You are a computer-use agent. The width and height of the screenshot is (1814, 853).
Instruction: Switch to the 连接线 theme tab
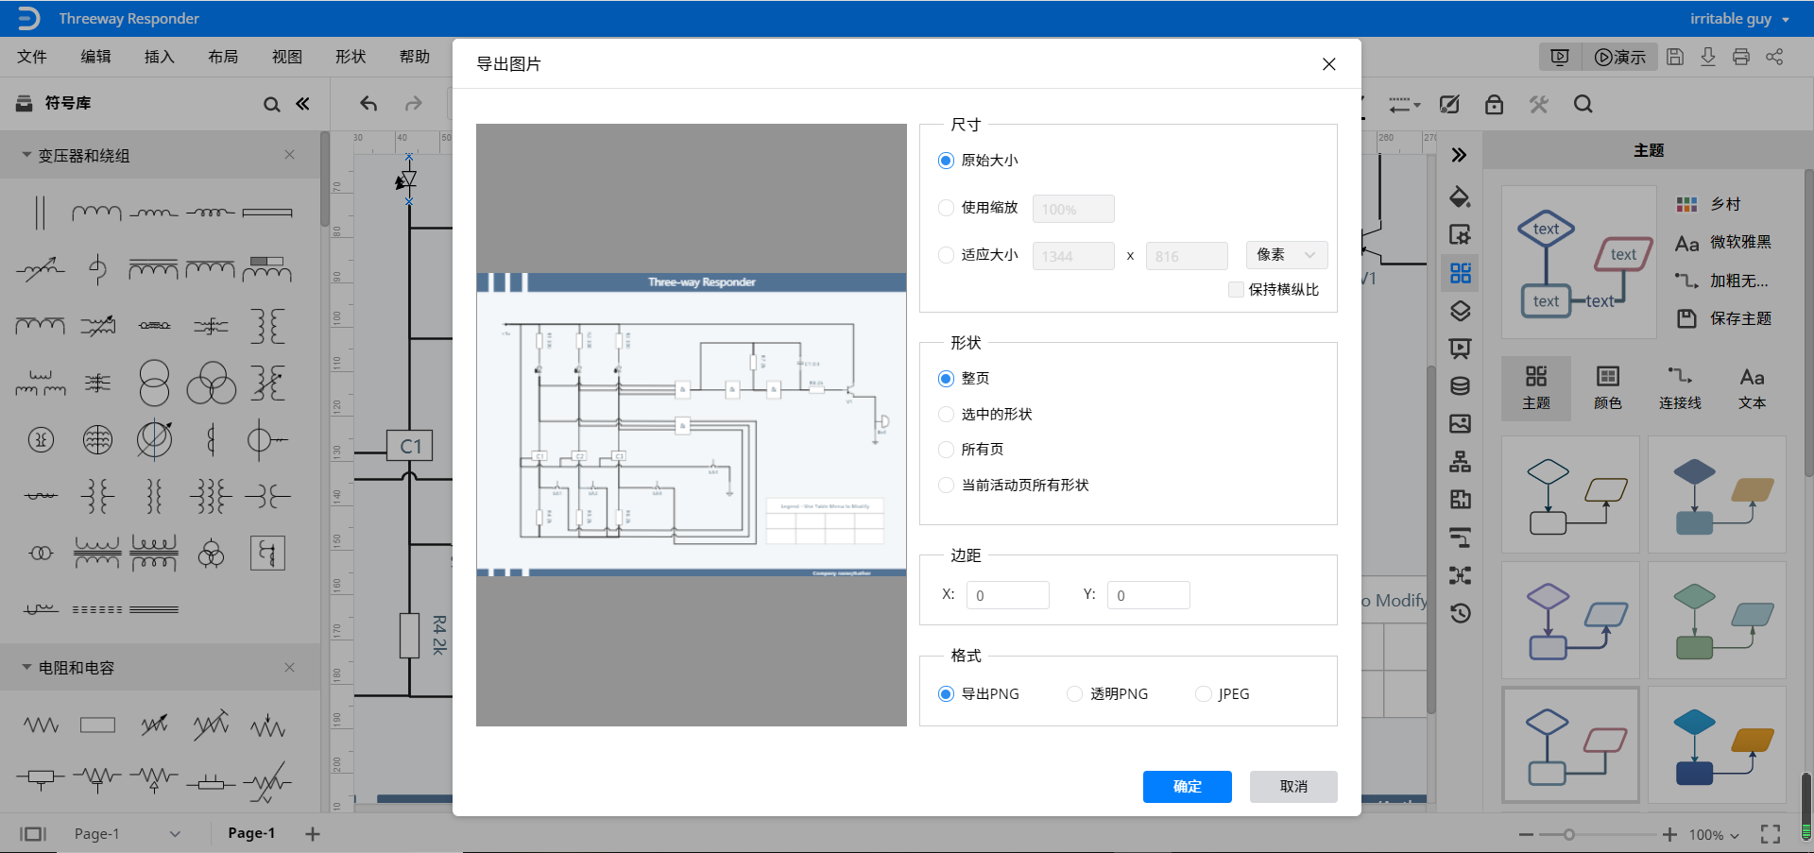(x=1680, y=387)
